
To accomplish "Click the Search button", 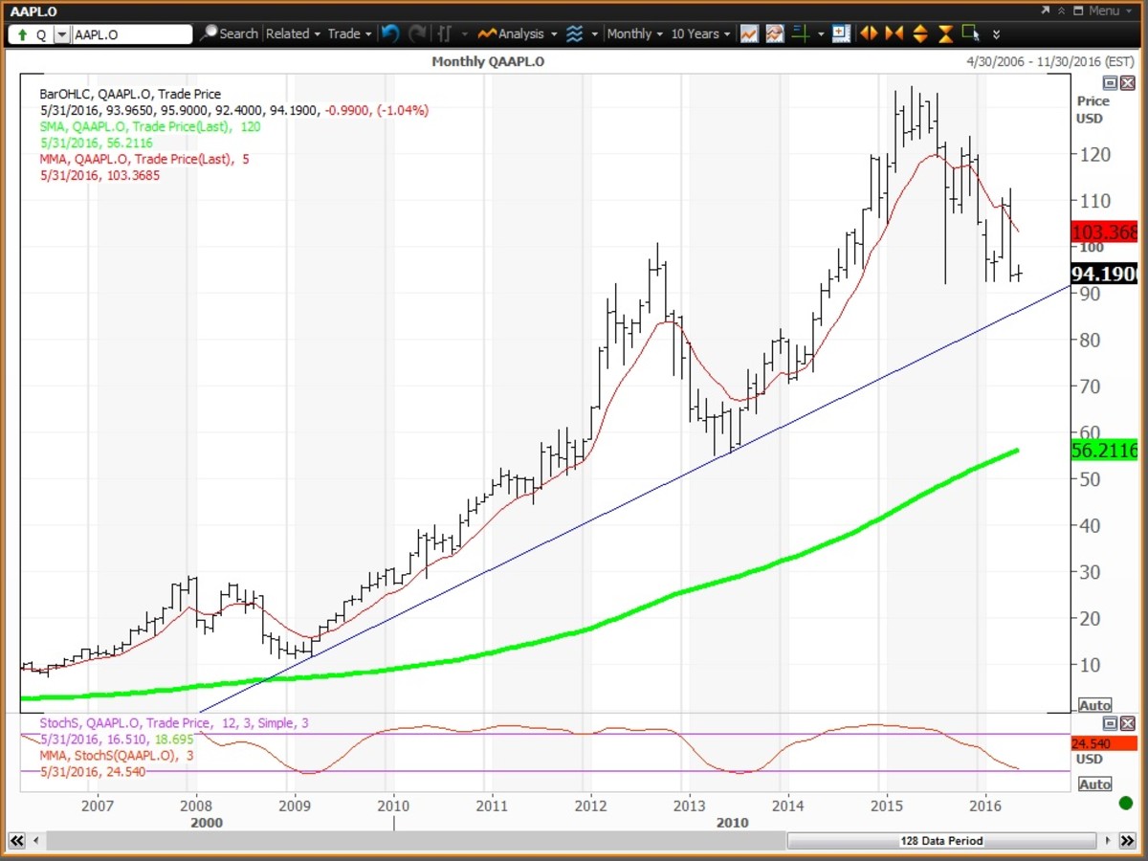I will point(230,33).
